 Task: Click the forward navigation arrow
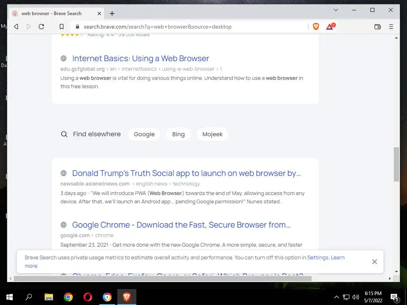tap(29, 27)
